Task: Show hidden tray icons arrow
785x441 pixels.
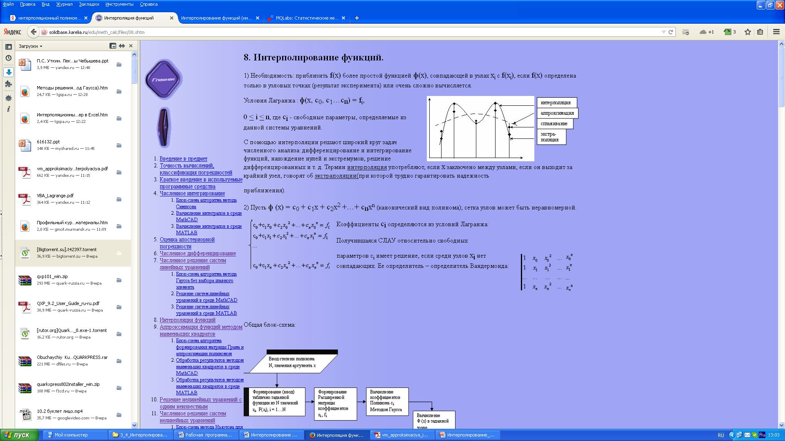Action: click(x=732, y=435)
